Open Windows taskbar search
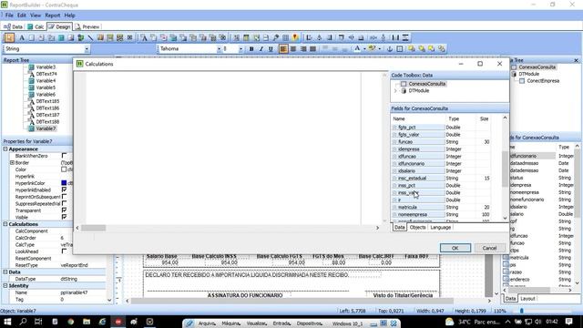The image size is (583, 328). 23,322
